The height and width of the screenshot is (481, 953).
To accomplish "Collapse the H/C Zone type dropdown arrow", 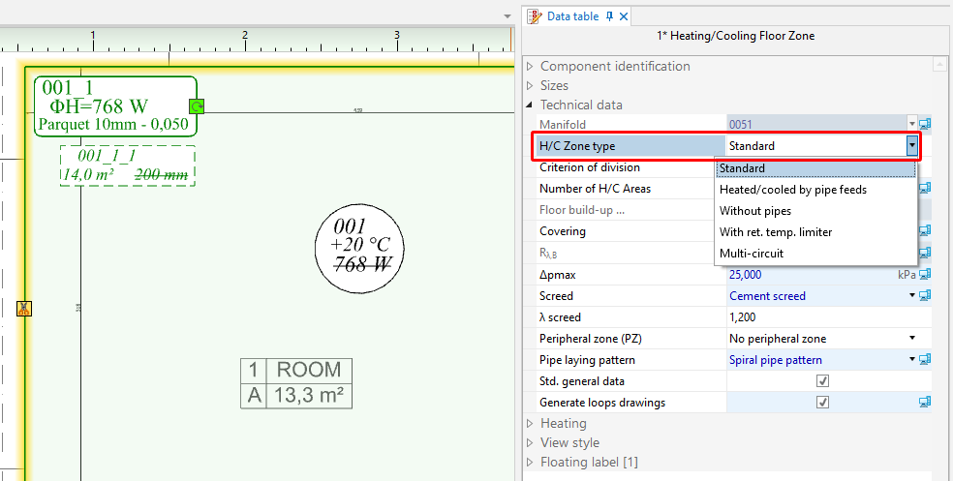I will tap(911, 146).
